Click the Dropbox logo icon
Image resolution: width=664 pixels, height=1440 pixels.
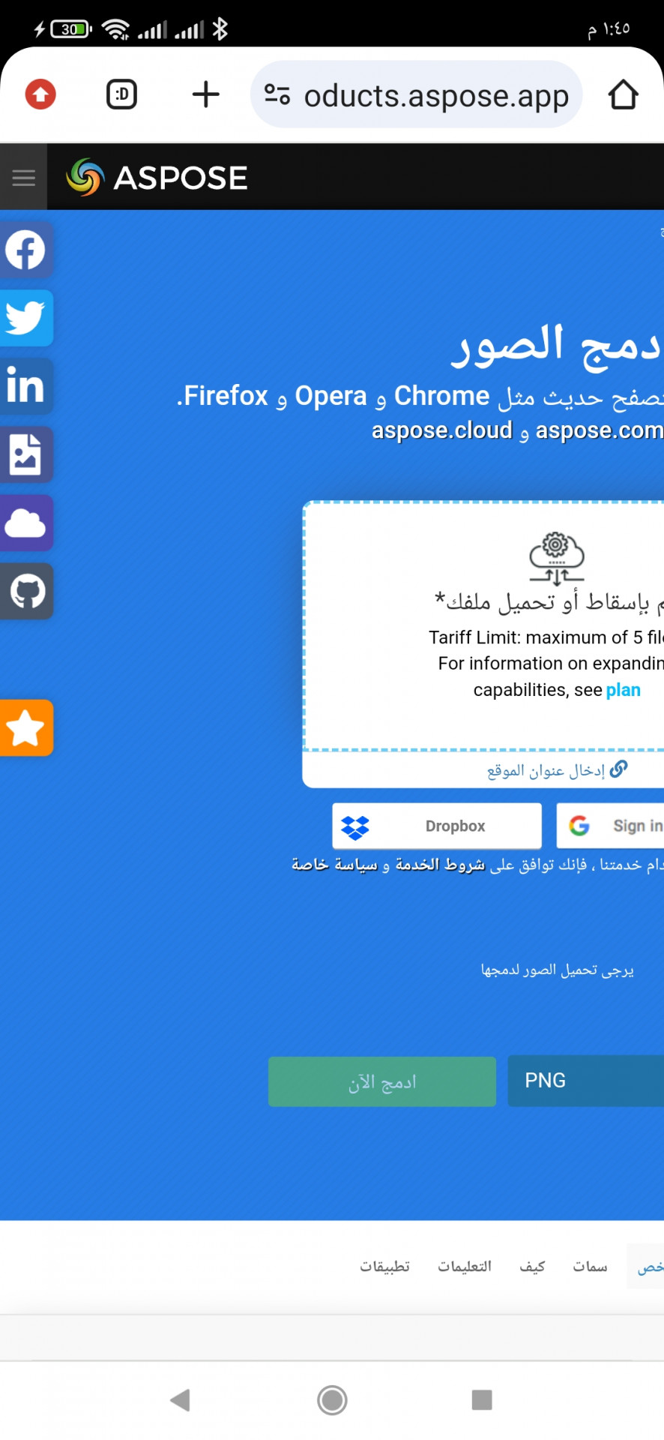tap(355, 826)
